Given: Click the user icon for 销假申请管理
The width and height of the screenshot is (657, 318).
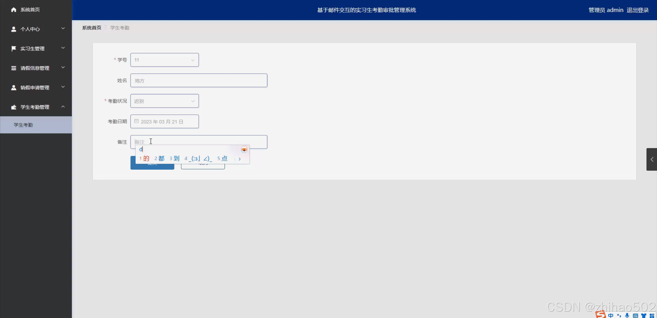Looking at the screenshot, I should click(x=14, y=88).
